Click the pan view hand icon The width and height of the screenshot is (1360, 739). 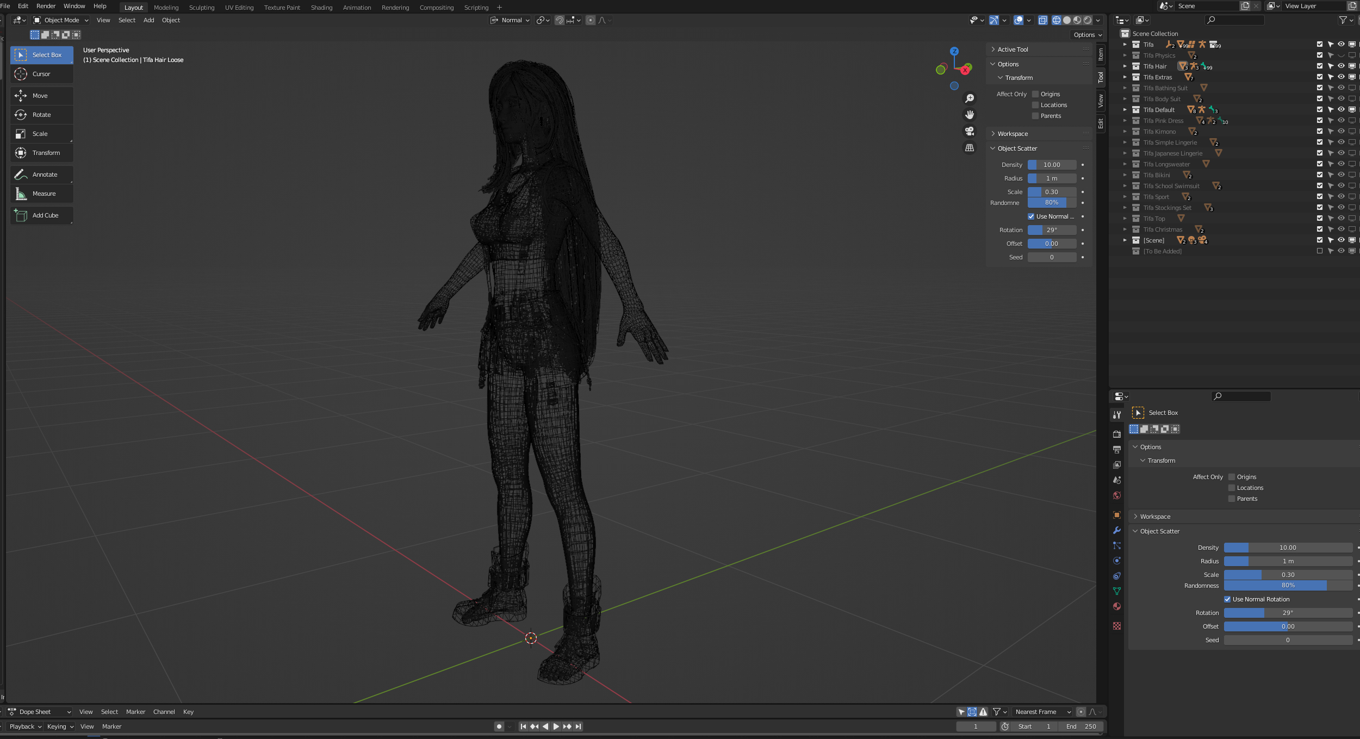click(x=970, y=115)
